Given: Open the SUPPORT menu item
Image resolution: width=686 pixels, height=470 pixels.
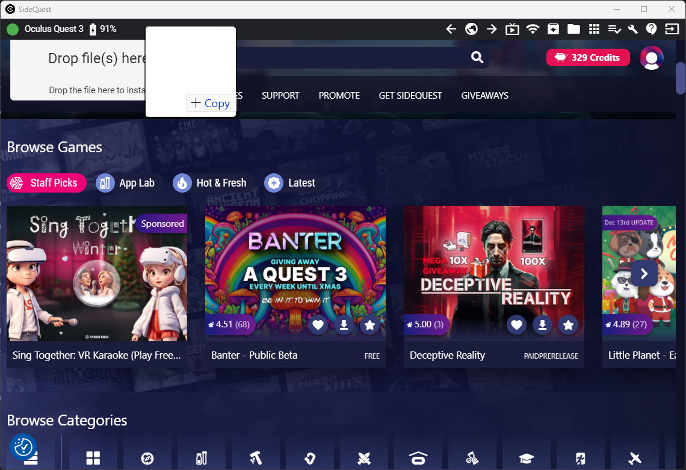Looking at the screenshot, I should (x=280, y=96).
